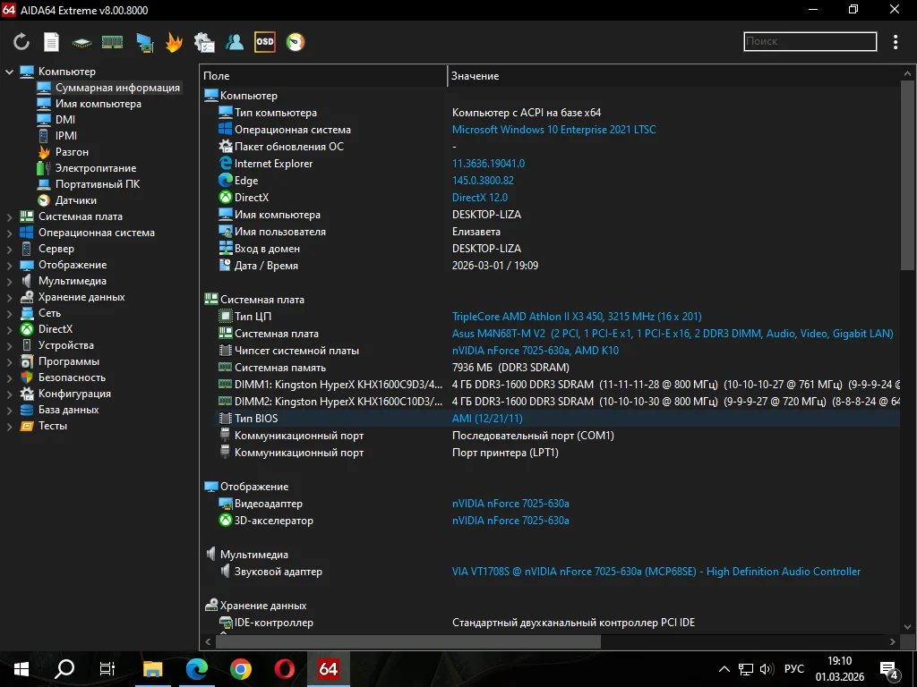Click the memory module toolbar icon

(x=112, y=42)
